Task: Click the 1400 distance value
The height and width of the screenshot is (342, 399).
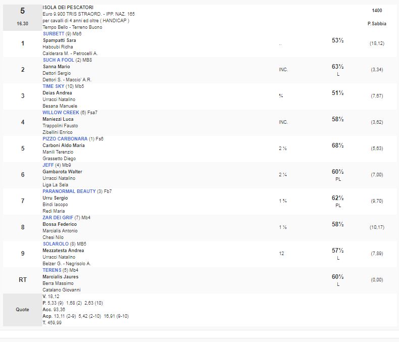Action: [x=377, y=10]
